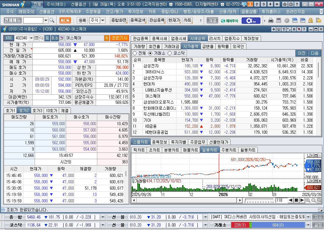324x230 pixels.
Task: Toggle the KRX exchange button
Action: tap(9, 38)
